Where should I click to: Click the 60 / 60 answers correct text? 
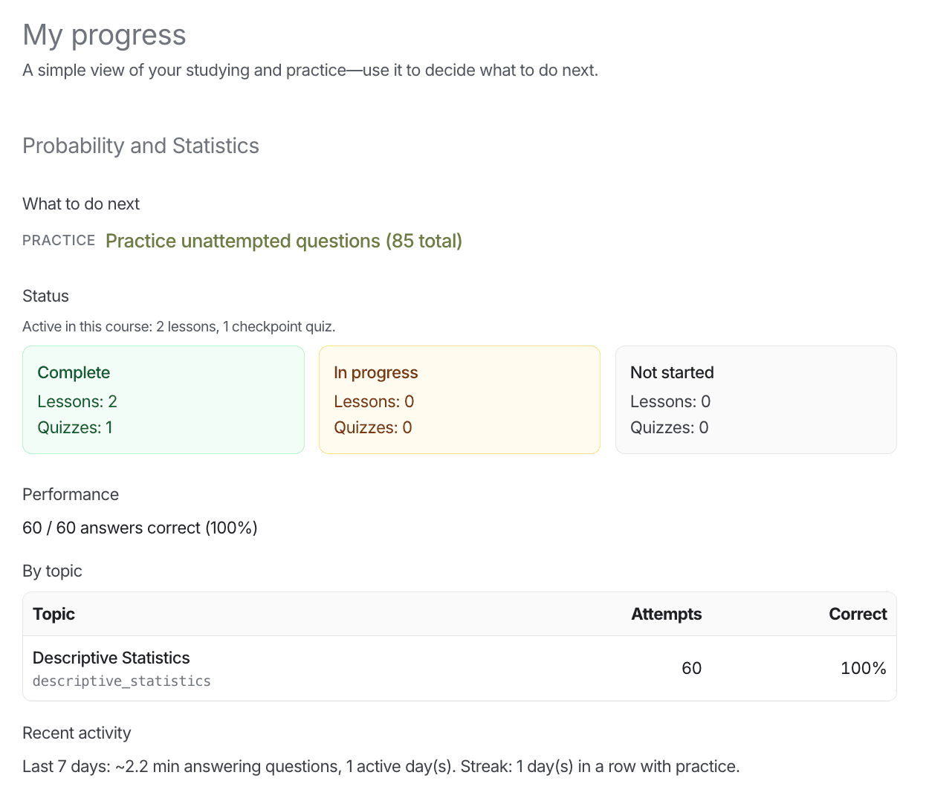point(140,528)
